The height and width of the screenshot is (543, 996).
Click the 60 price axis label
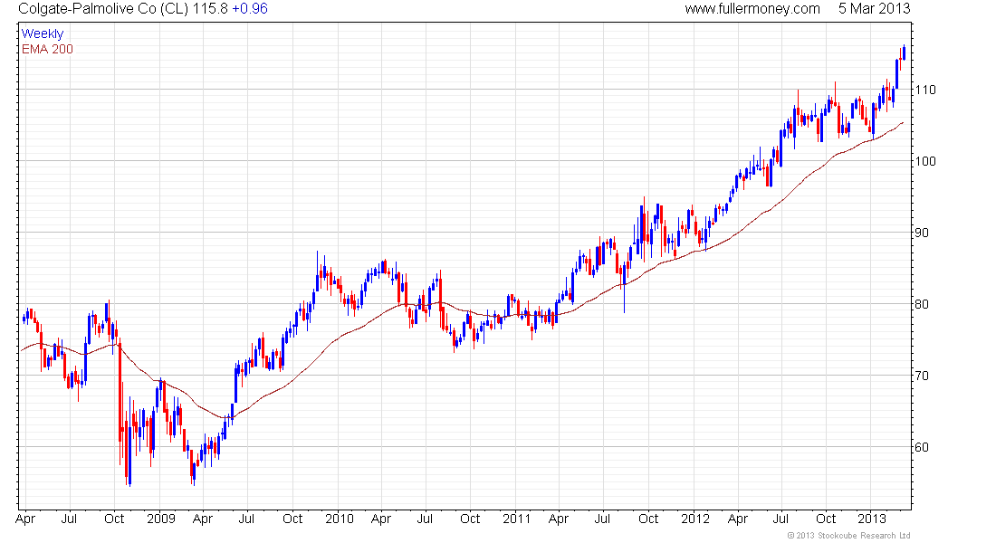922,447
